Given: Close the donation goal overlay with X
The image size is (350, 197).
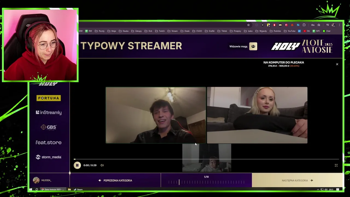Looking at the screenshot, I should click(337, 64).
